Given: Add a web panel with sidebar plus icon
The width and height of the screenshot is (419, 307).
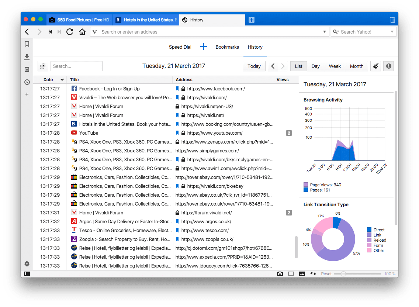Looking at the screenshot, I should click(27, 94).
